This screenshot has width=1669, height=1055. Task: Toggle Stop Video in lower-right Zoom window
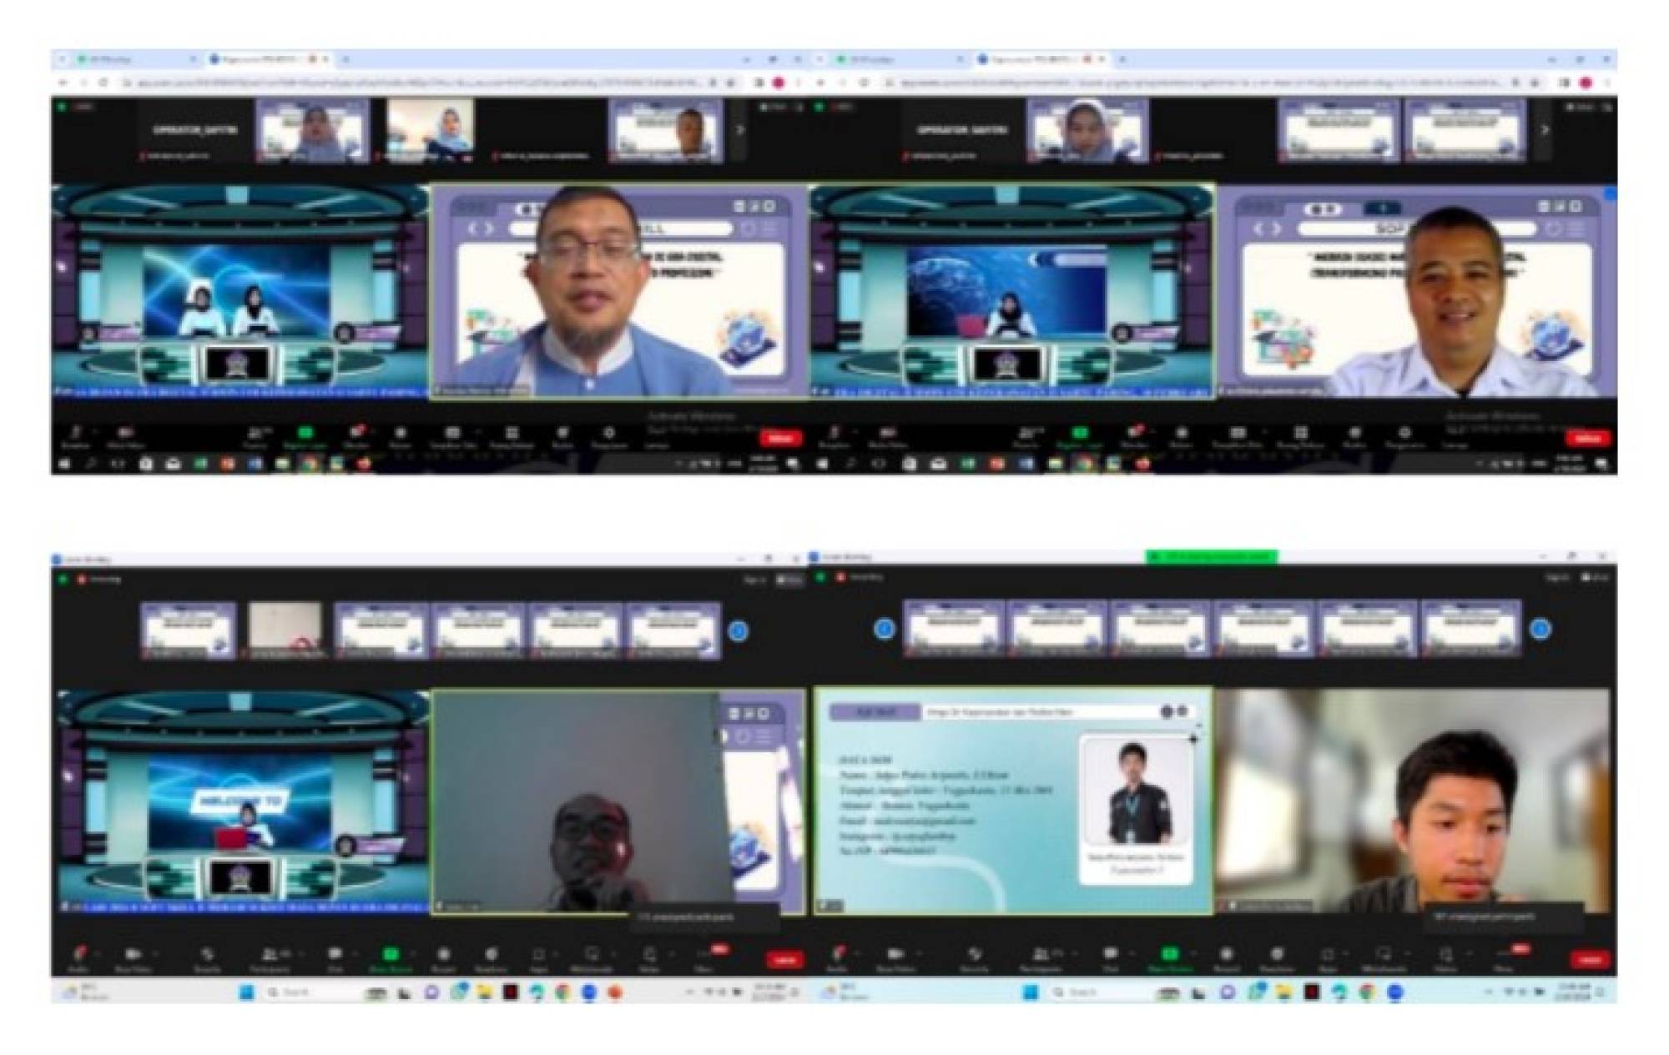click(895, 956)
